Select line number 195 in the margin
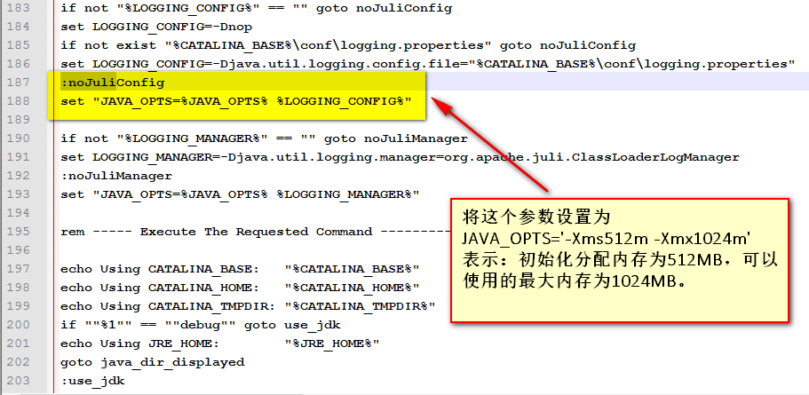Screen dimensions: 809x395 tap(19, 232)
